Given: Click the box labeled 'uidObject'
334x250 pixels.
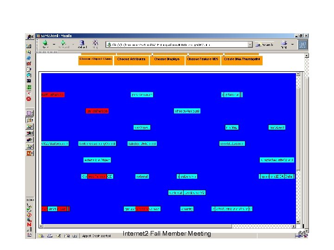Looking at the screenshot, I should click(142, 127).
